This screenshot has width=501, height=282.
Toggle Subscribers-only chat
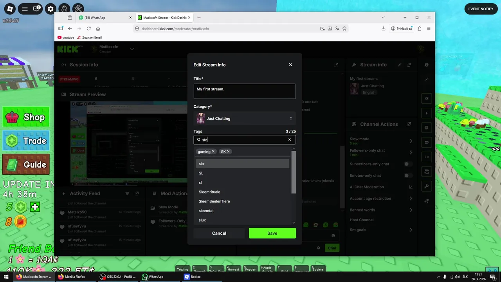pos(408,164)
